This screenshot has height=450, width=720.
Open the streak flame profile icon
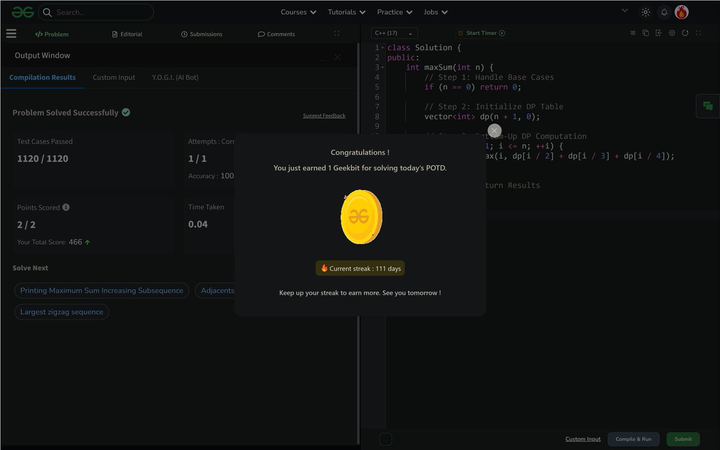(682, 12)
